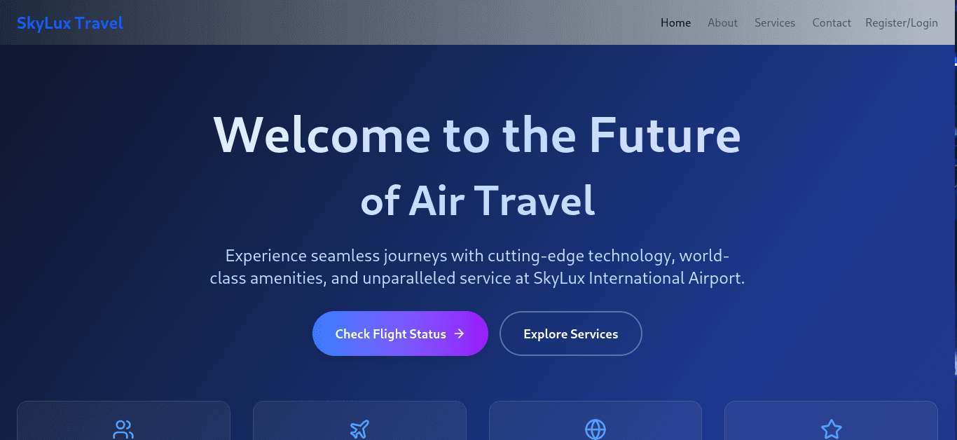This screenshot has width=957, height=440.
Task: Click the 'Experience seamless journeys' text line
Action: pyautogui.click(x=478, y=256)
